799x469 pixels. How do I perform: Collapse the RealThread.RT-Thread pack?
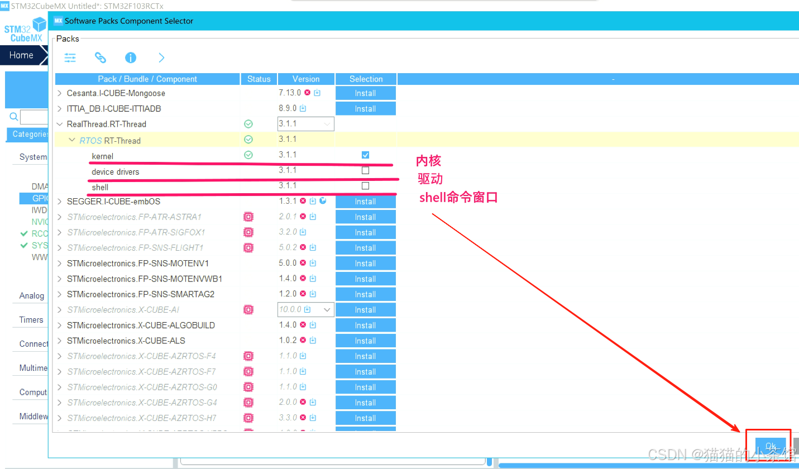(x=60, y=124)
